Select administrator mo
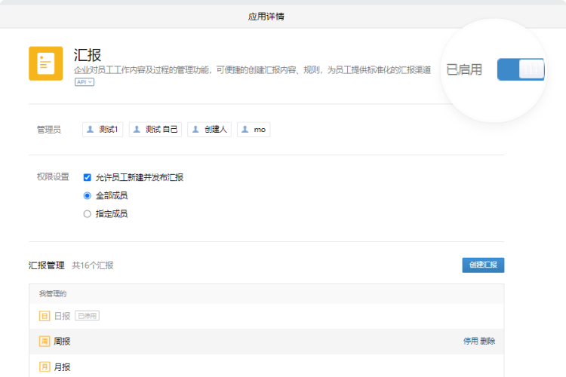 [x=254, y=130]
